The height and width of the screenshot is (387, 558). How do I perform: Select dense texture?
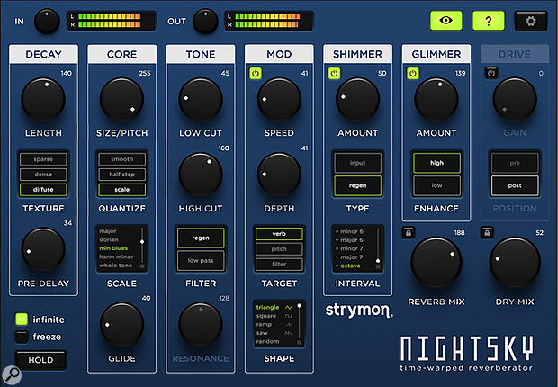pyautogui.click(x=43, y=175)
